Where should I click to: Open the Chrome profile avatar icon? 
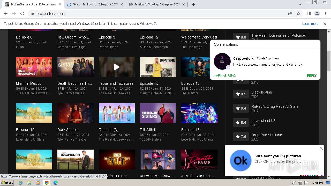317,14
